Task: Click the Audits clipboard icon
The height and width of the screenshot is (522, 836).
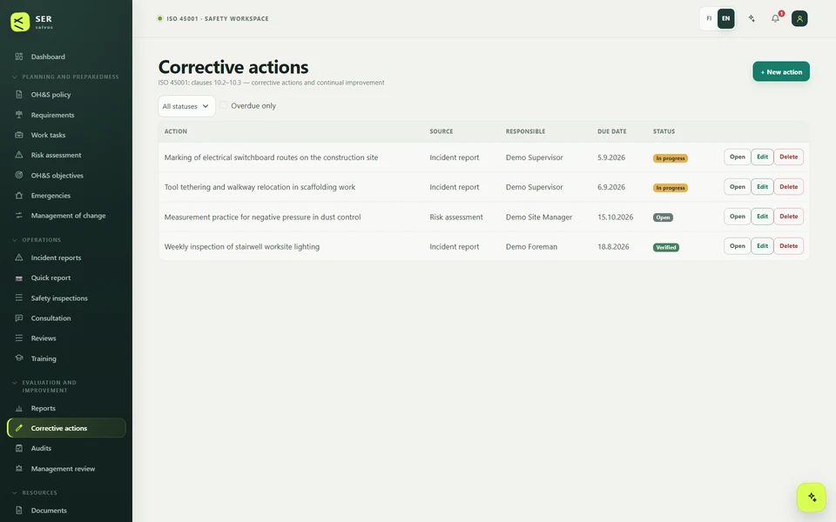Action: pyautogui.click(x=19, y=449)
